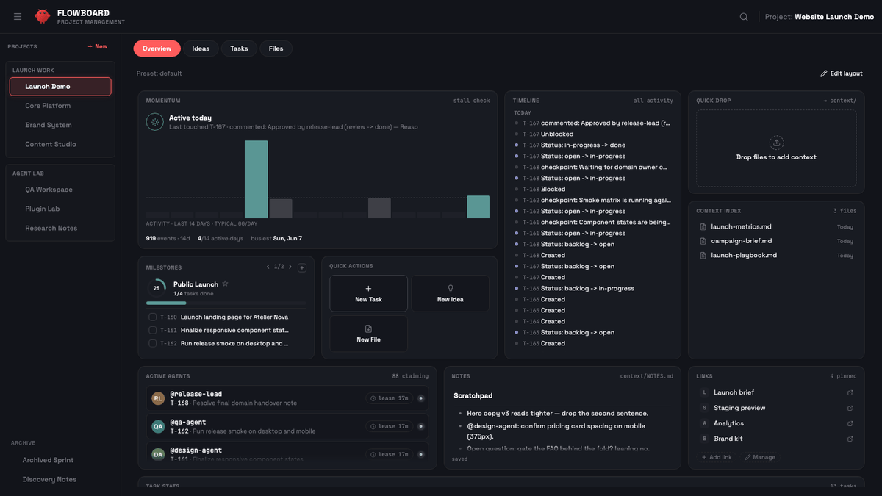Click the red Flowboard logo icon
The height and width of the screenshot is (496, 882).
point(43,16)
